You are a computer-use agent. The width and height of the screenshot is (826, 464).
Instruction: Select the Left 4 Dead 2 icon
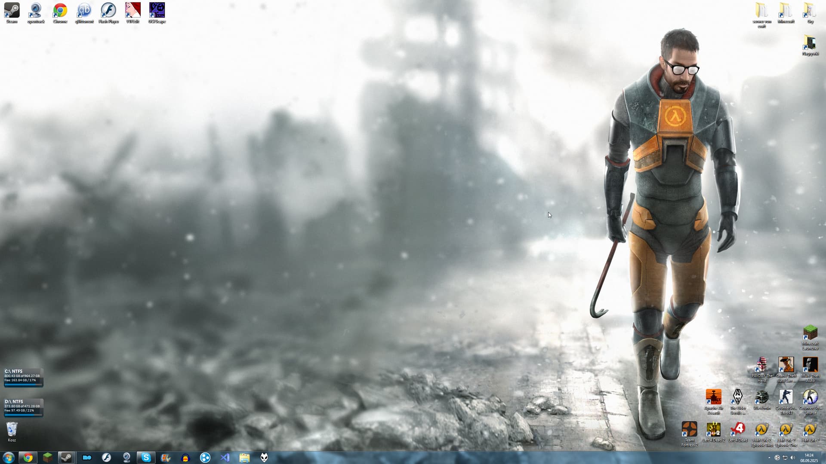click(713, 430)
